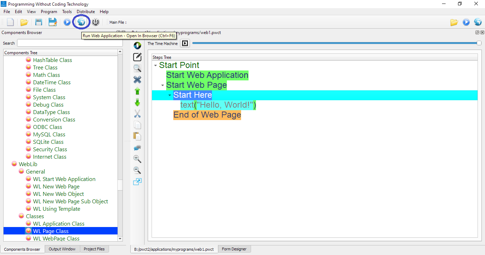Click the New file icon in toolbar
This screenshot has height=255, width=485.
(x=10, y=22)
